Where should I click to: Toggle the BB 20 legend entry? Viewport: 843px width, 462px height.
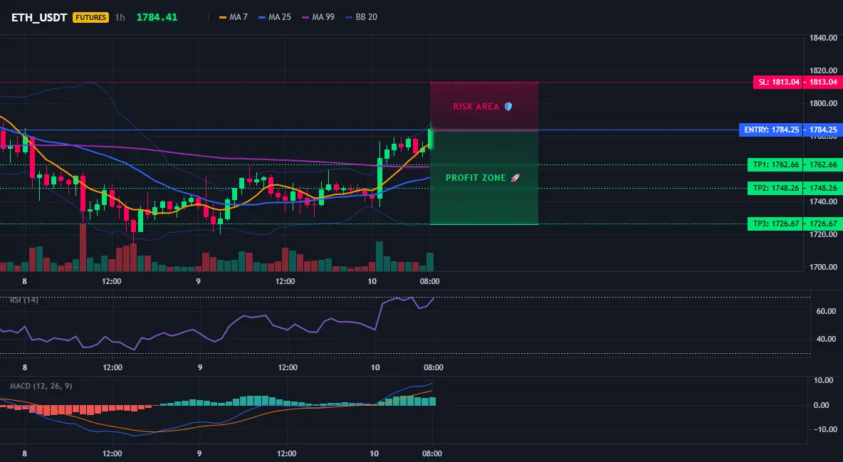click(361, 17)
